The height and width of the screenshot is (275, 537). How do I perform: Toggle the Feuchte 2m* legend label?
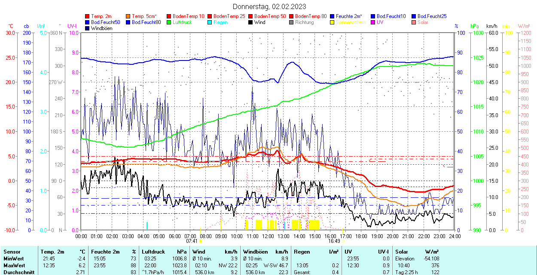(x=349, y=16)
